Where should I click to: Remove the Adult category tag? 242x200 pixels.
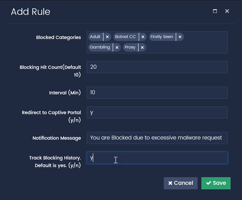(107, 37)
